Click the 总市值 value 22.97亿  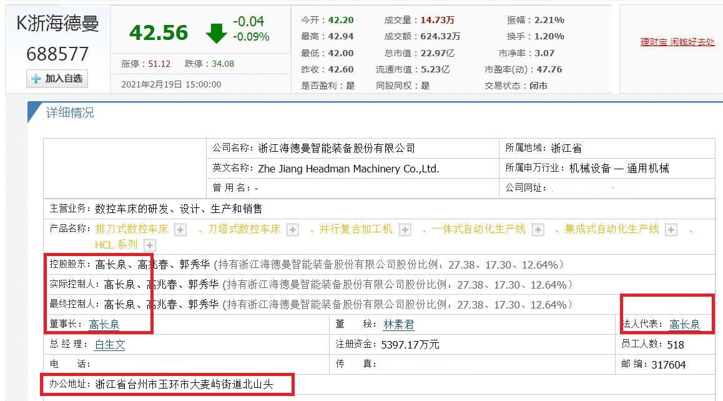click(438, 53)
